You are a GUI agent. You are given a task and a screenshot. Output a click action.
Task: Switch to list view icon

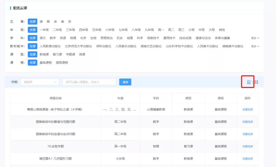(248, 82)
